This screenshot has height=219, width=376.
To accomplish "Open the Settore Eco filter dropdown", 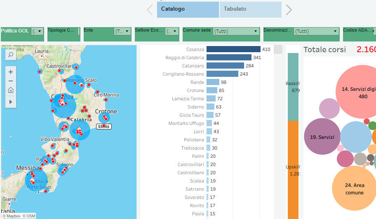I will click(172, 31).
